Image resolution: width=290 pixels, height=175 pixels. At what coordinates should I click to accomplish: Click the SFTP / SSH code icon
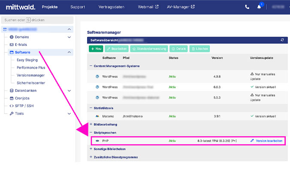12,106
